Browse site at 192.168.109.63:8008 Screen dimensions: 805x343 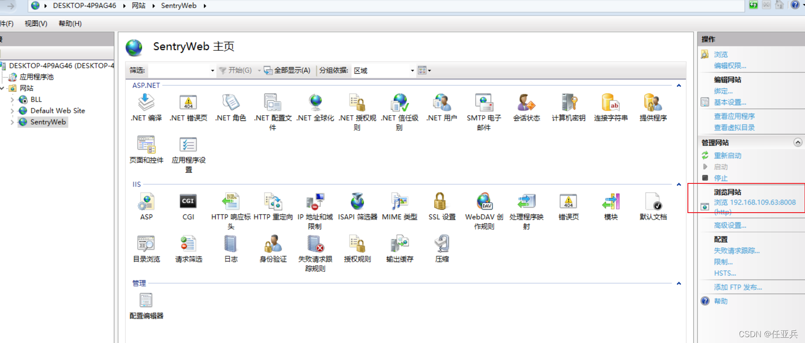pos(755,207)
